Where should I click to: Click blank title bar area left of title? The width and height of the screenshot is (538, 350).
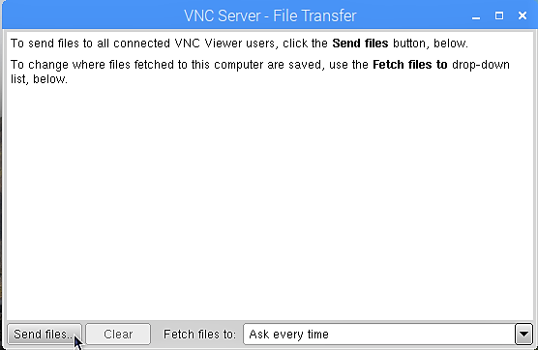coord(93,15)
